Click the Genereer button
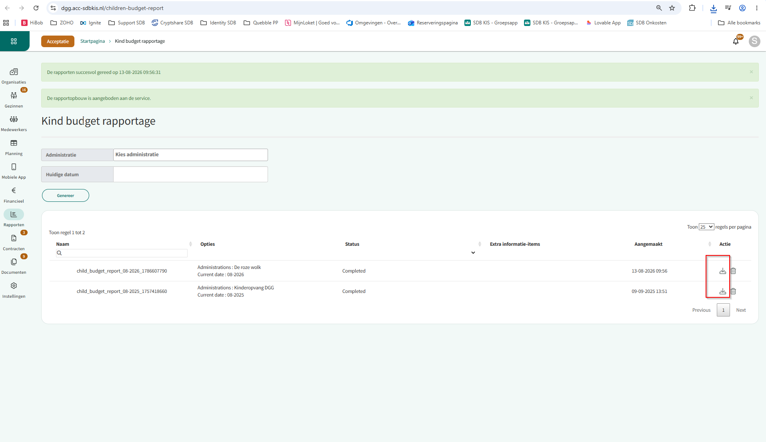The height and width of the screenshot is (442, 766). (66, 195)
